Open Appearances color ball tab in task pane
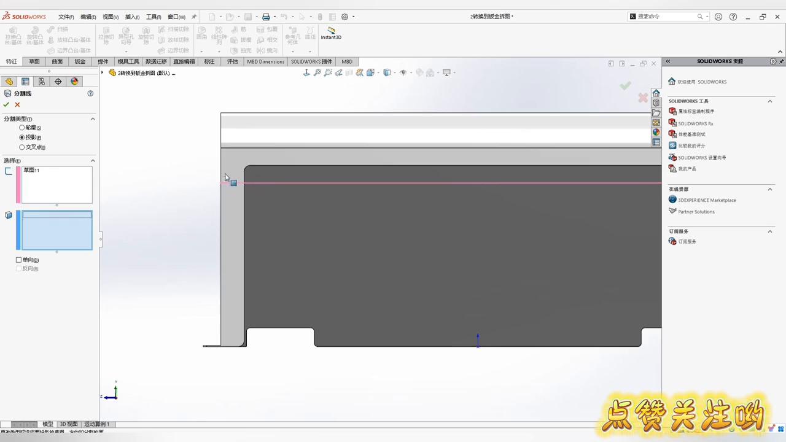This screenshot has width=786, height=442. pos(656,133)
